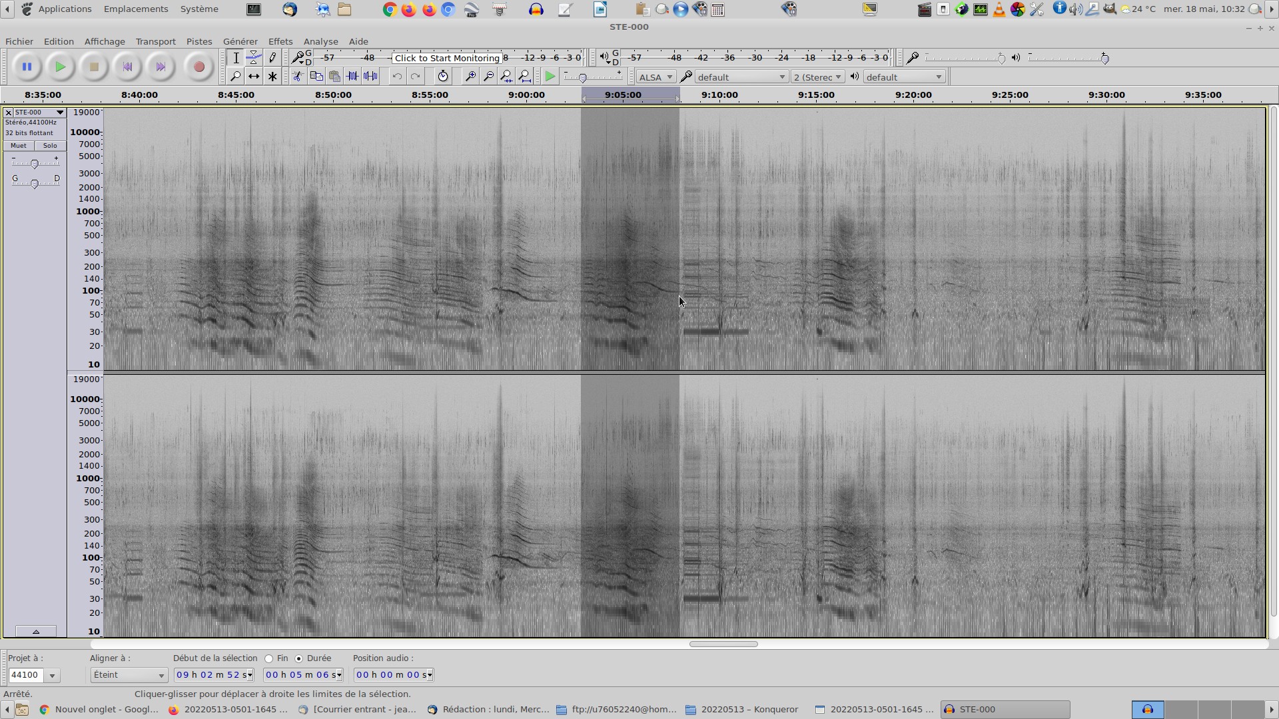This screenshot has height=719, width=1279.
Task: Open the Analyse menu
Action: coord(320,41)
